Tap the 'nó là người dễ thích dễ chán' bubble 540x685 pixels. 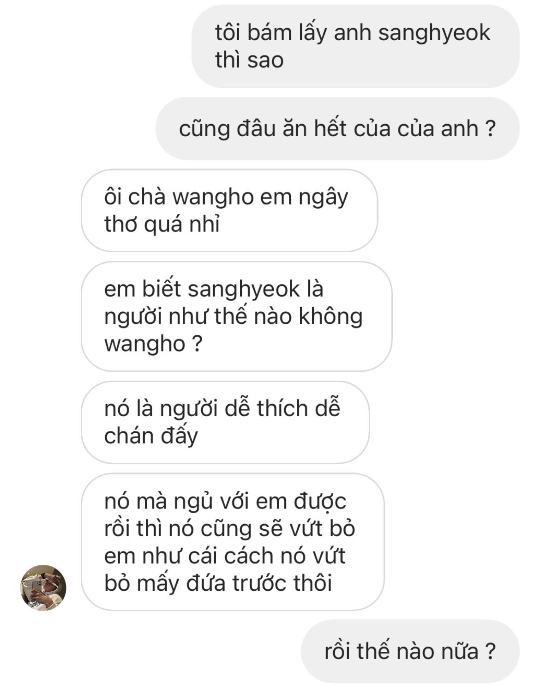click(225, 422)
